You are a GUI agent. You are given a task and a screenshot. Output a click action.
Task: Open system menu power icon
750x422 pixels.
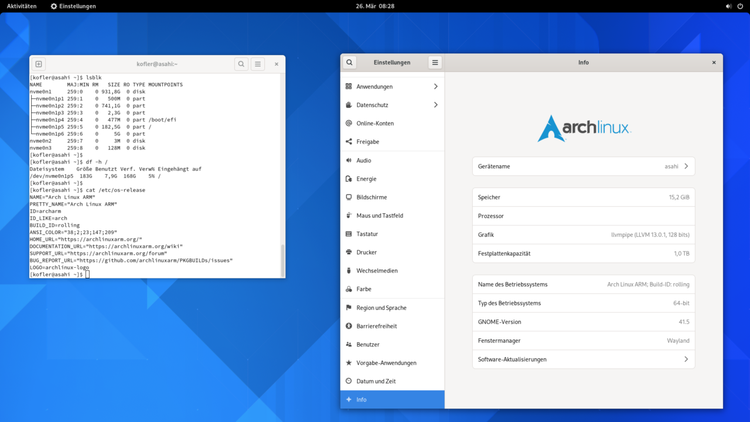pyautogui.click(x=741, y=6)
